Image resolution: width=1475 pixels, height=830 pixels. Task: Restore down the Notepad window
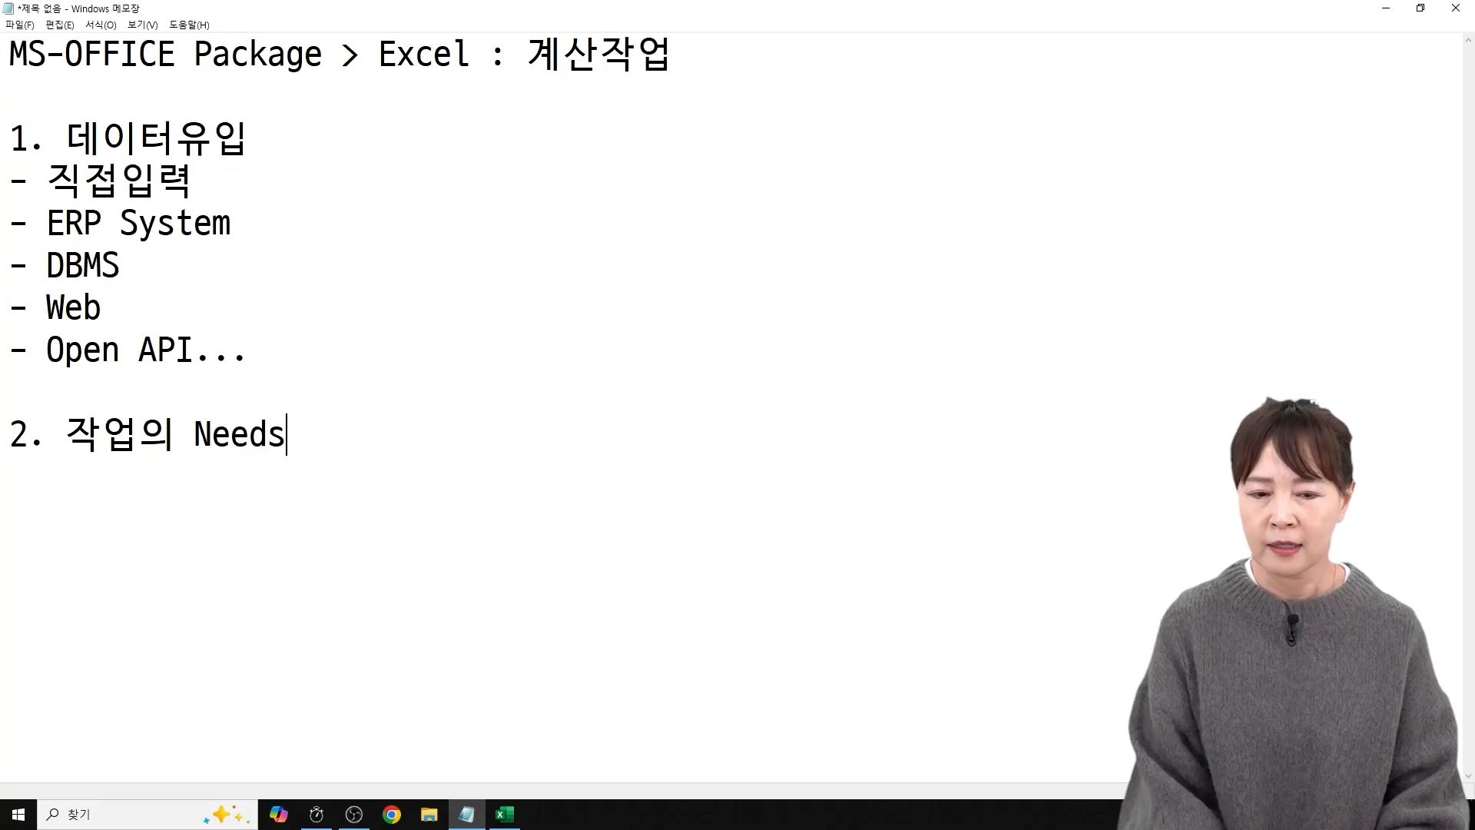1420,8
